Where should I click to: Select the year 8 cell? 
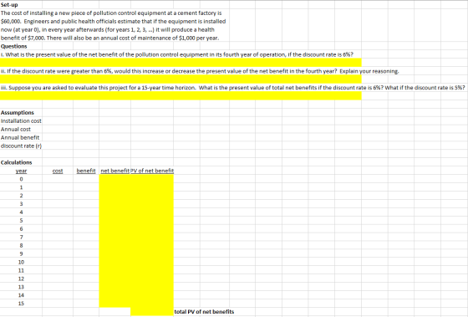21,246
